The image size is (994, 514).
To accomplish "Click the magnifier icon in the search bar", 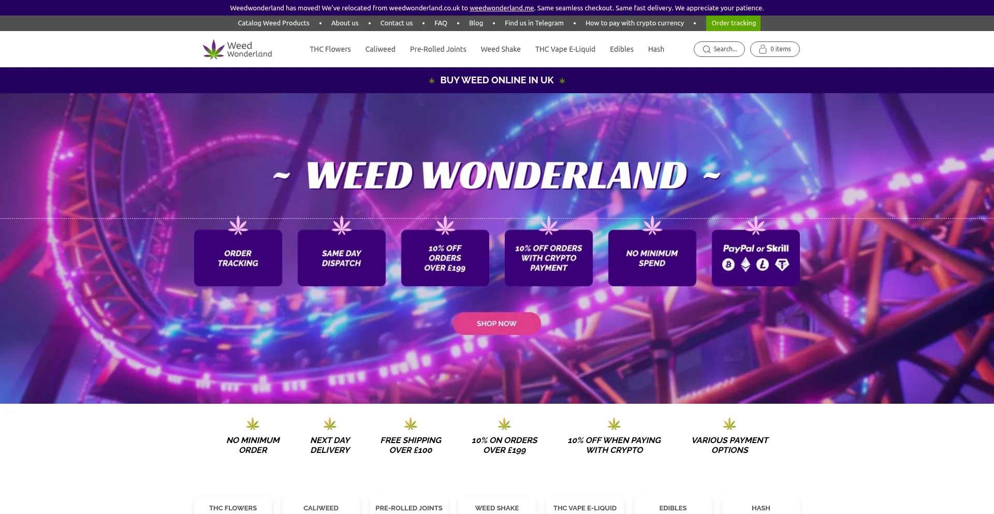I will [707, 49].
